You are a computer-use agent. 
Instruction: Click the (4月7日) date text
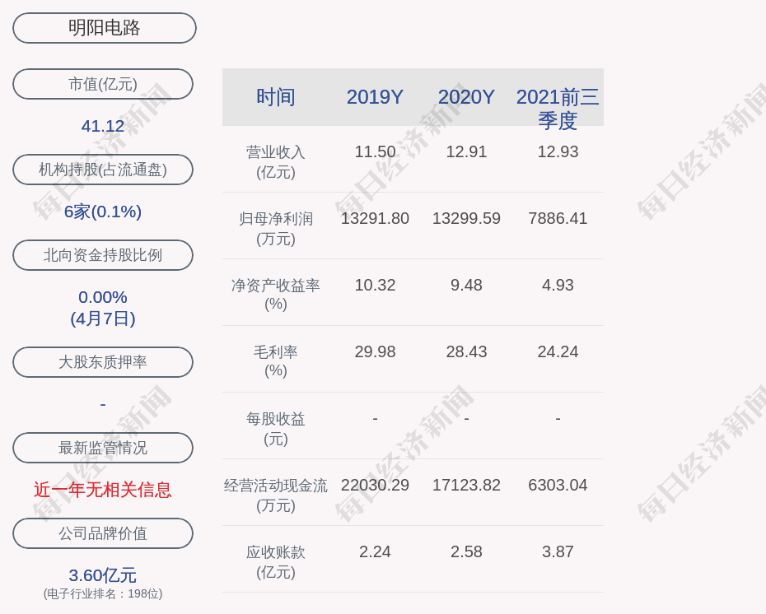pos(103,319)
